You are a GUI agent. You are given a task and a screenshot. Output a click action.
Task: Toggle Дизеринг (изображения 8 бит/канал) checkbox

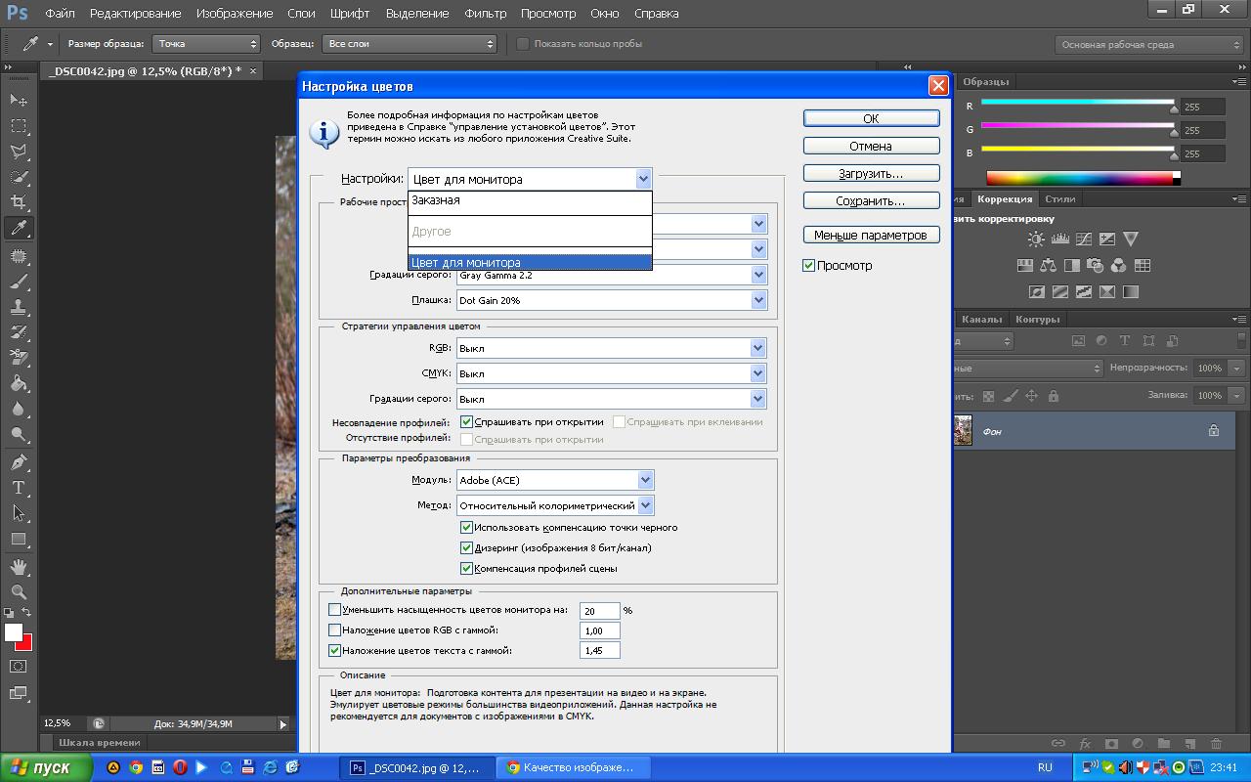466,548
